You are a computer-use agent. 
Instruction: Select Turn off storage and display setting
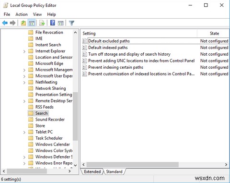point(129,54)
